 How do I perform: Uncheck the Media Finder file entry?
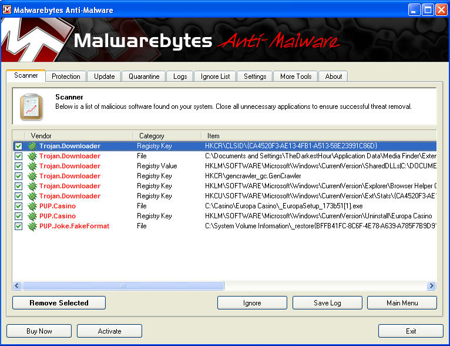click(18, 156)
